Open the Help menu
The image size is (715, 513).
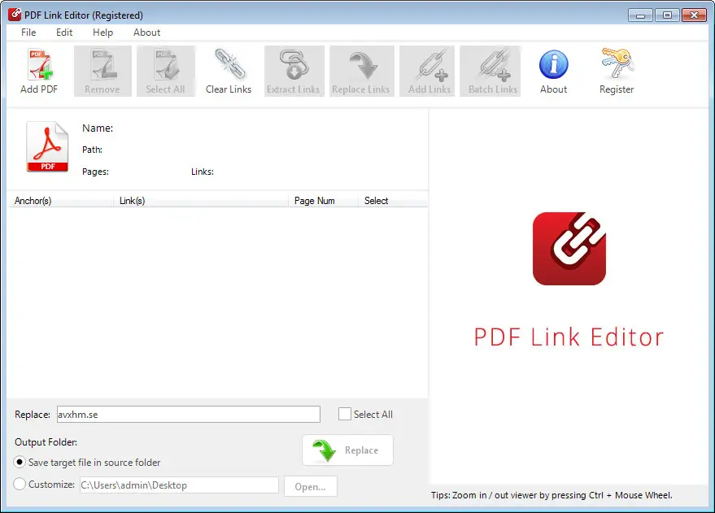(x=102, y=33)
